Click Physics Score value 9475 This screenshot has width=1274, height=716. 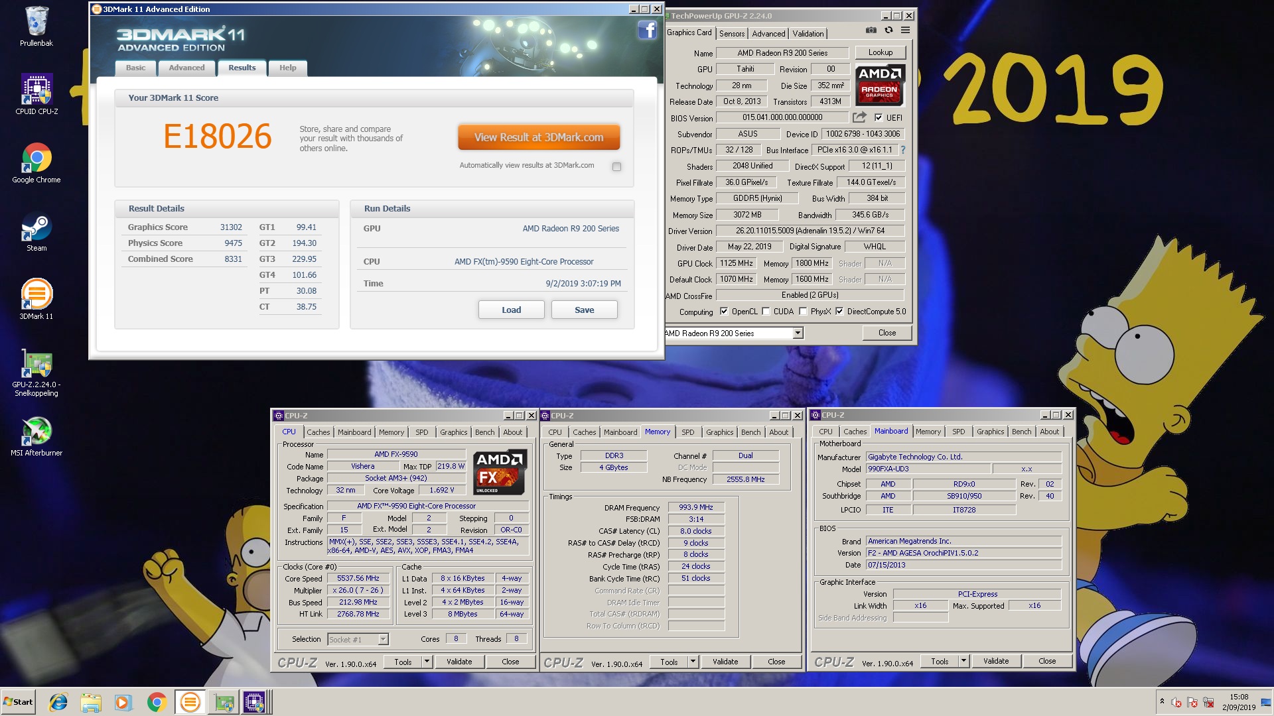point(233,243)
